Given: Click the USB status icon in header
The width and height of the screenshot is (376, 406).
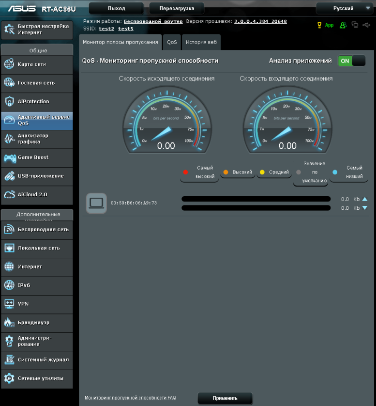Looking at the screenshot, I should point(366,25).
